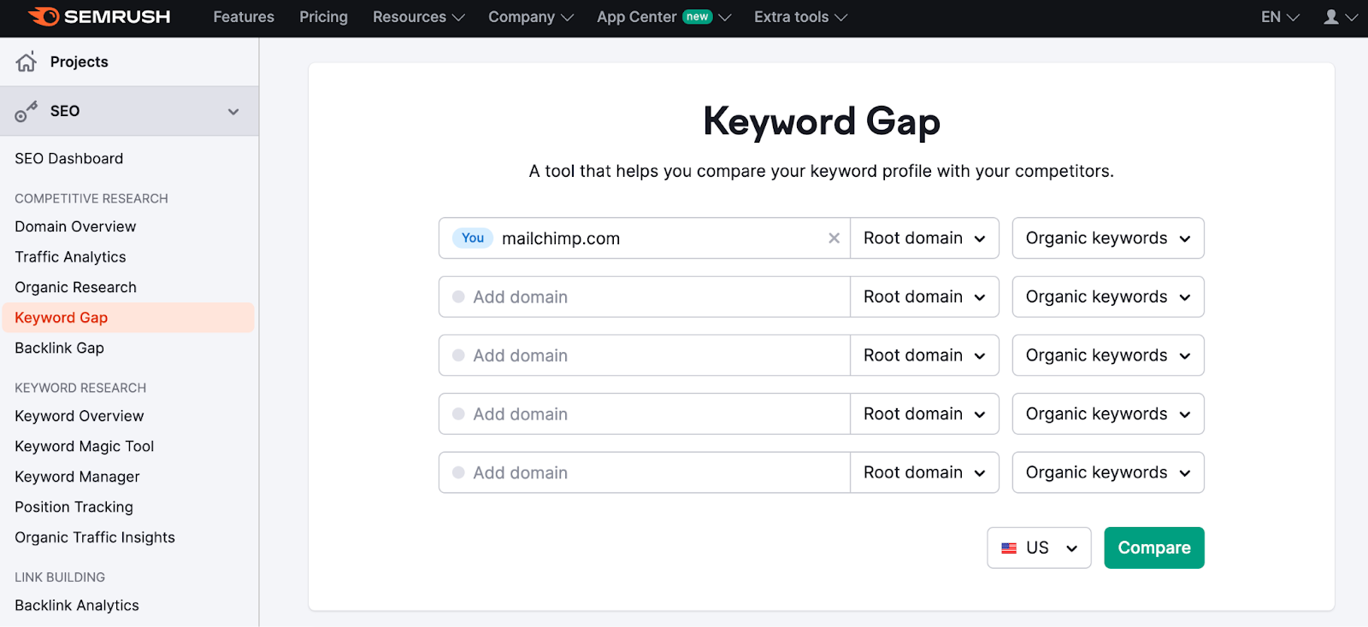Open the user account icon menu
1368x627 pixels.
tap(1340, 17)
